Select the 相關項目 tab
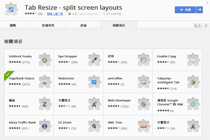This screenshot has height=140, width=210. (118, 25)
